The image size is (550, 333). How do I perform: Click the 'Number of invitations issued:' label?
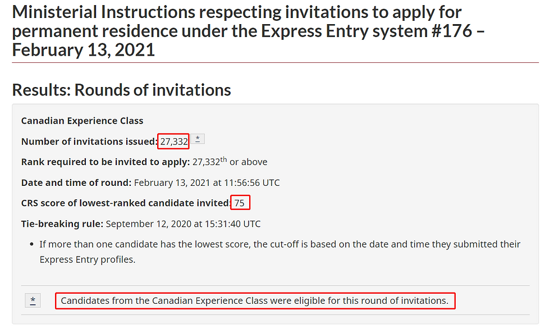[x=89, y=142]
